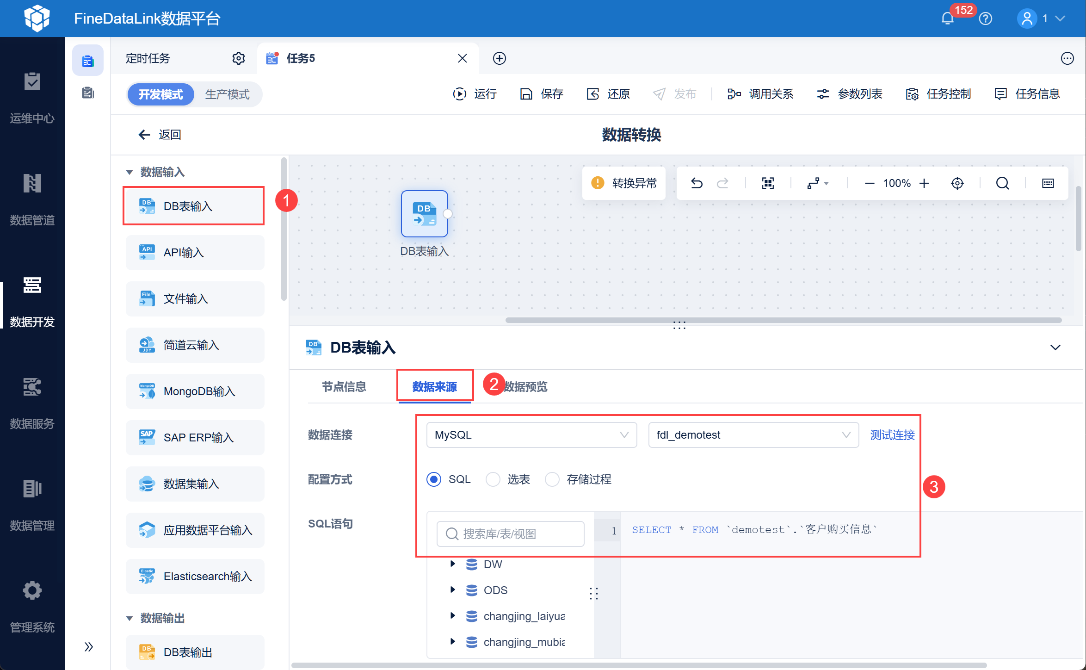Add a new tab with plus icon
This screenshot has height=670, width=1086.
[500, 58]
